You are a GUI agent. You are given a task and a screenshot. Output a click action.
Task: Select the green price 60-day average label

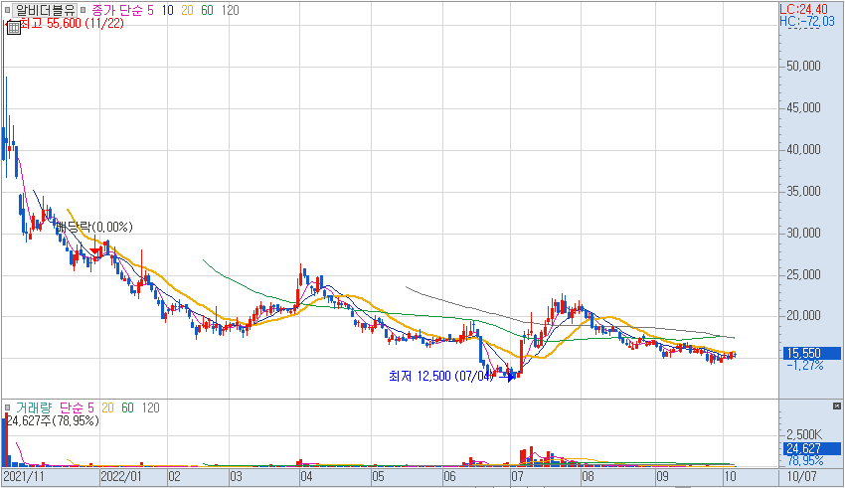click(207, 10)
